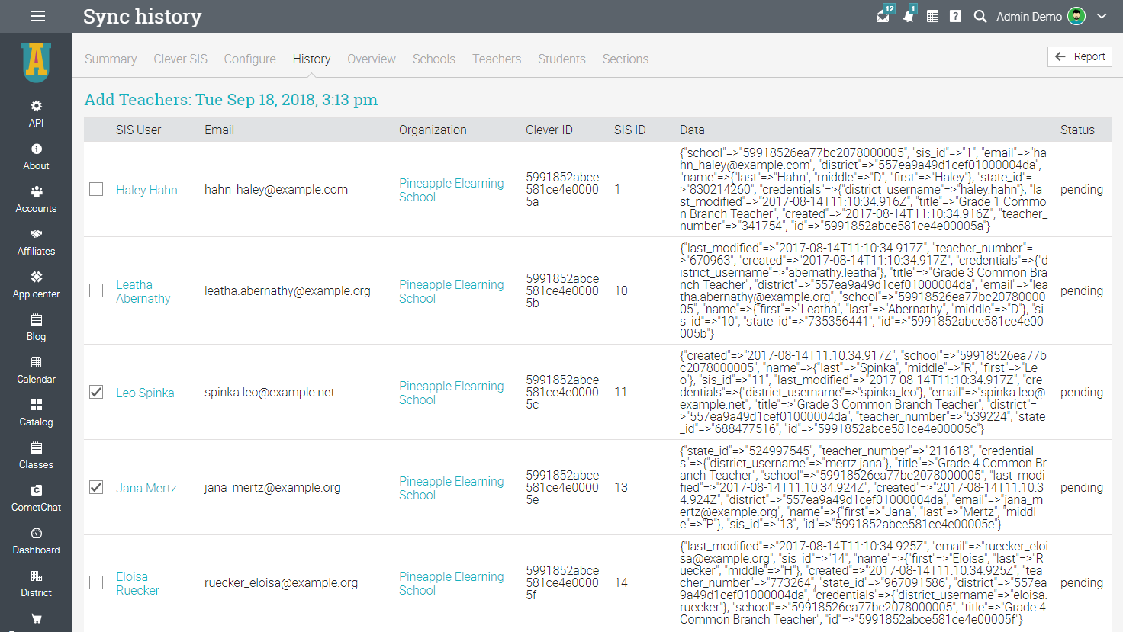Viewport: 1123px width, 632px height.
Task: Switch to the Clever SIS tab
Action: pyautogui.click(x=180, y=59)
